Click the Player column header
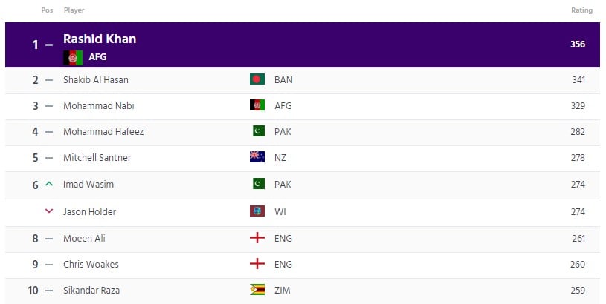 point(74,10)
